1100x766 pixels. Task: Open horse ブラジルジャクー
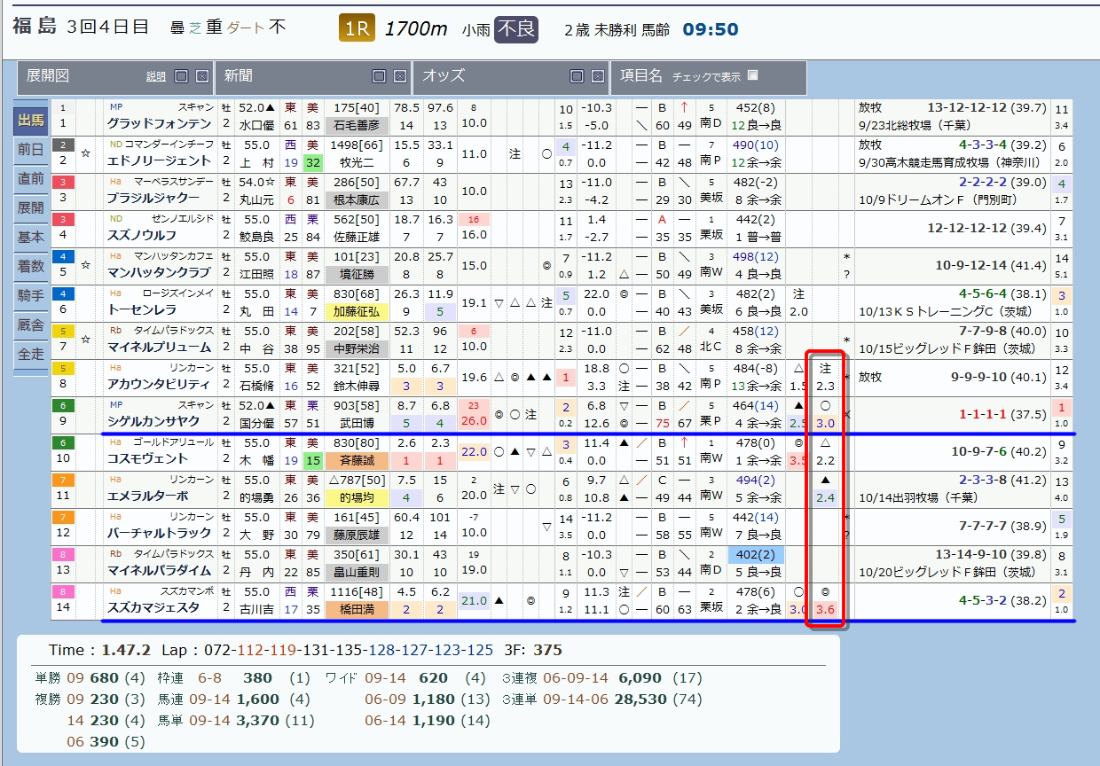click(x=153, y=199)
